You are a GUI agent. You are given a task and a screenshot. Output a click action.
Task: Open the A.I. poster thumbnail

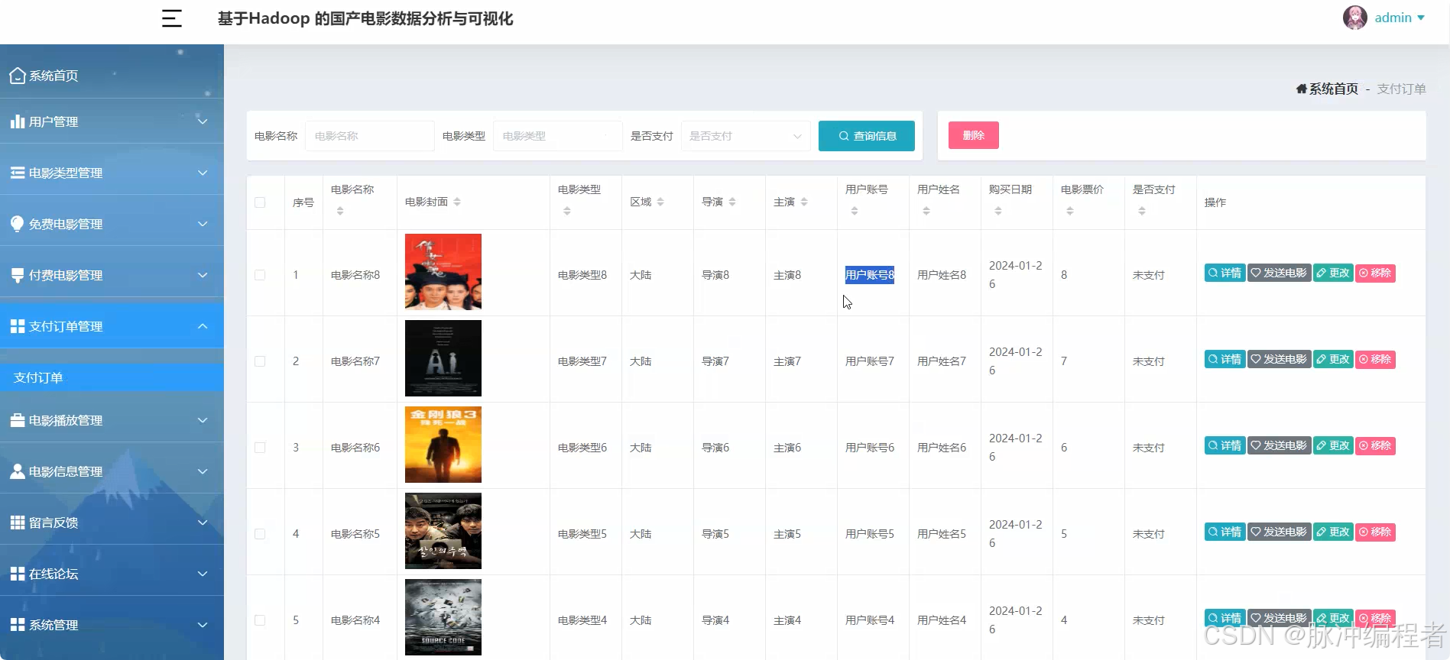pyautogui.click(x=443, y=358)
